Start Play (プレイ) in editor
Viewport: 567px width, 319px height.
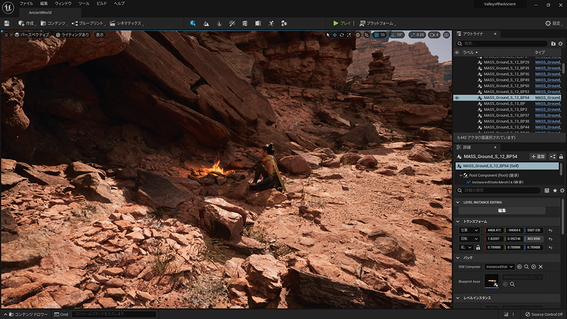[341, 23]
